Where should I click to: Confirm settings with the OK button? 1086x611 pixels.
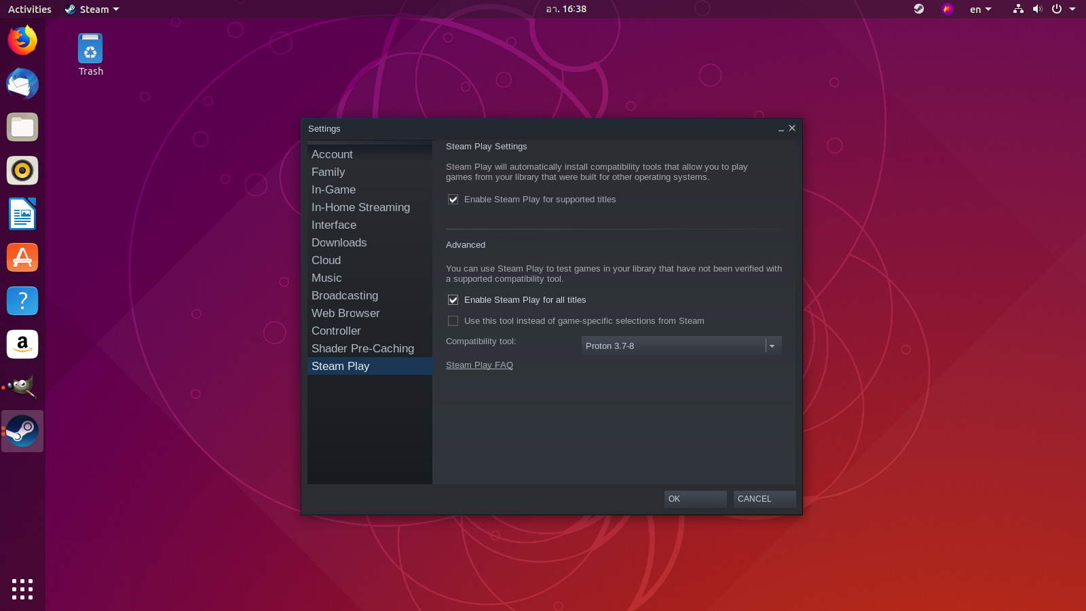click(695, 499)
